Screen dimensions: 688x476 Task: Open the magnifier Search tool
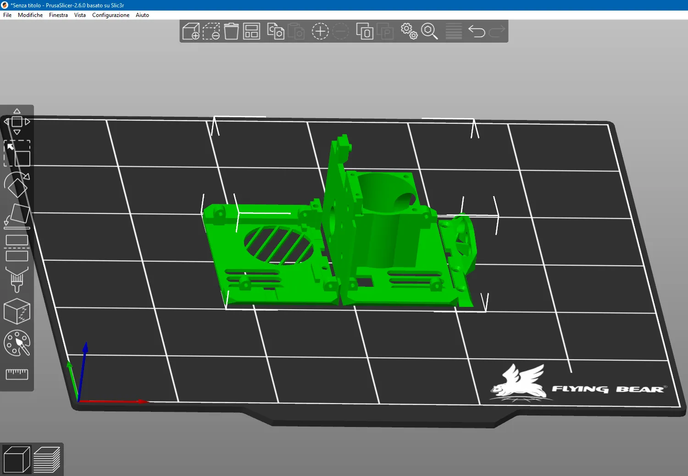pos(429,32)
